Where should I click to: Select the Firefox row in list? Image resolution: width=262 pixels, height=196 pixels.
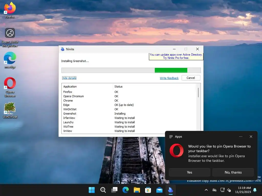pyautogui.click(x=129, y=92)
